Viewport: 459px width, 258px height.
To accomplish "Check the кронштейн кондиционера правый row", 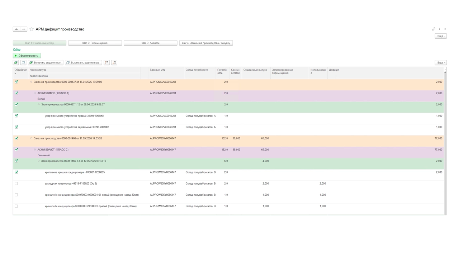I will click(x=16, y=206).
